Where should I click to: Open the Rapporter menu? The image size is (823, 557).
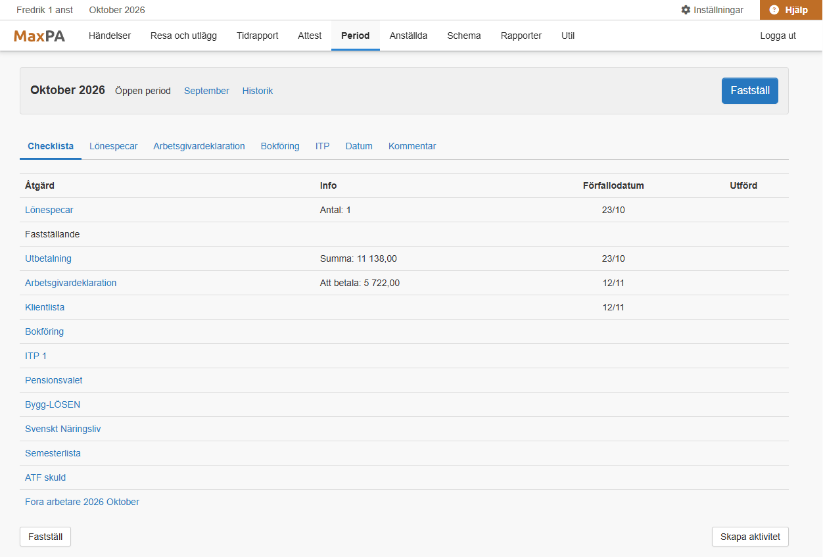pyautogui.click(x=521, y=36)
